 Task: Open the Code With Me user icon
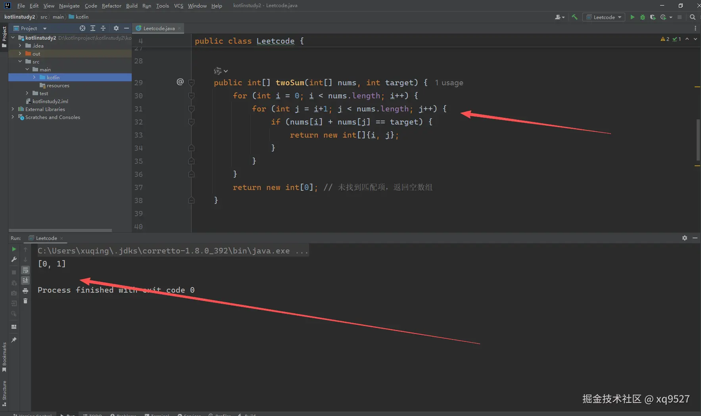(x=559, y=17)
